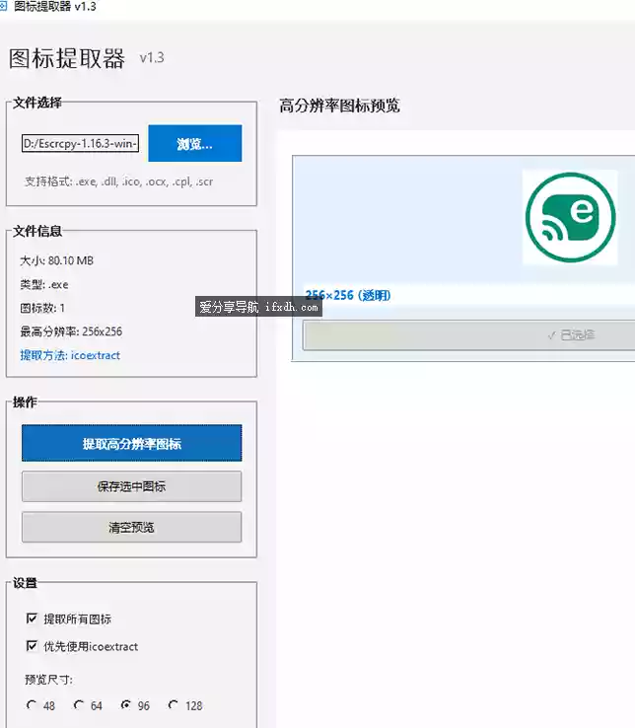This screenshot has width=635, height=728.
Task: Click the app icon in title bar
Action: (x=3, y=6)
